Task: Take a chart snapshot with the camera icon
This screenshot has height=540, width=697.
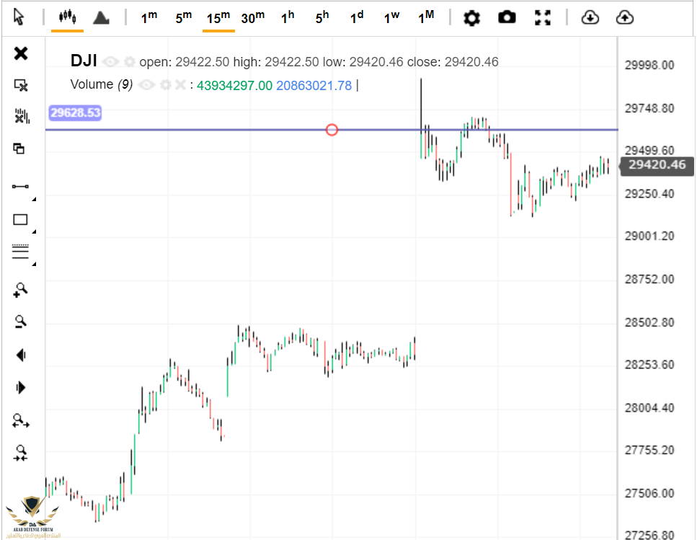Action: click(x=507, y=17)
